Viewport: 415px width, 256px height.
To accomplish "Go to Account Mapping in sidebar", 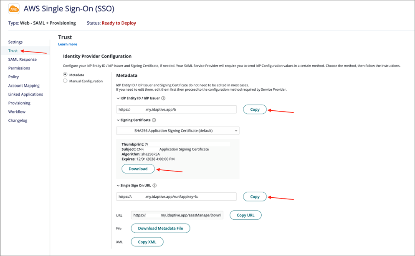I will point(24,85).
